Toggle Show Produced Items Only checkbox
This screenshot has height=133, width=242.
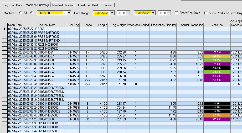point(206,13)
